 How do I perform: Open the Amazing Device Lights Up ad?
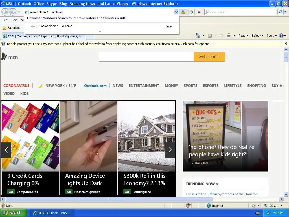coord(88,148)
